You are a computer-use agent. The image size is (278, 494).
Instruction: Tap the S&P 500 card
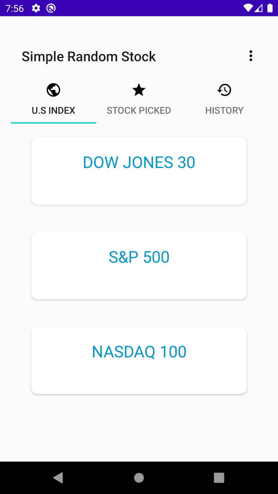click(139, 265)
